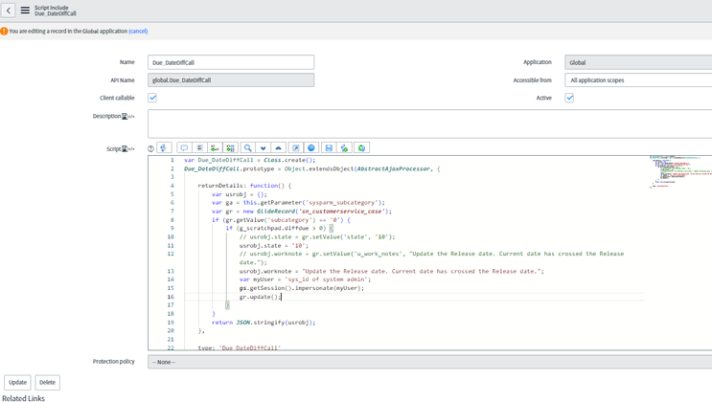This screenshot has height=402, width=712.
Task: Click the replace icon in script toolbar
Action: [x=215, y=148]
